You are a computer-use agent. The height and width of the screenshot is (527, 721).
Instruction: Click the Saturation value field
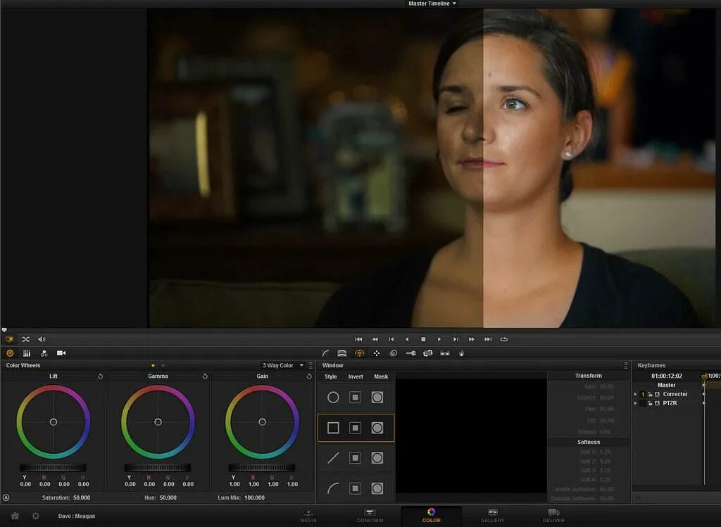pos(82,497)
